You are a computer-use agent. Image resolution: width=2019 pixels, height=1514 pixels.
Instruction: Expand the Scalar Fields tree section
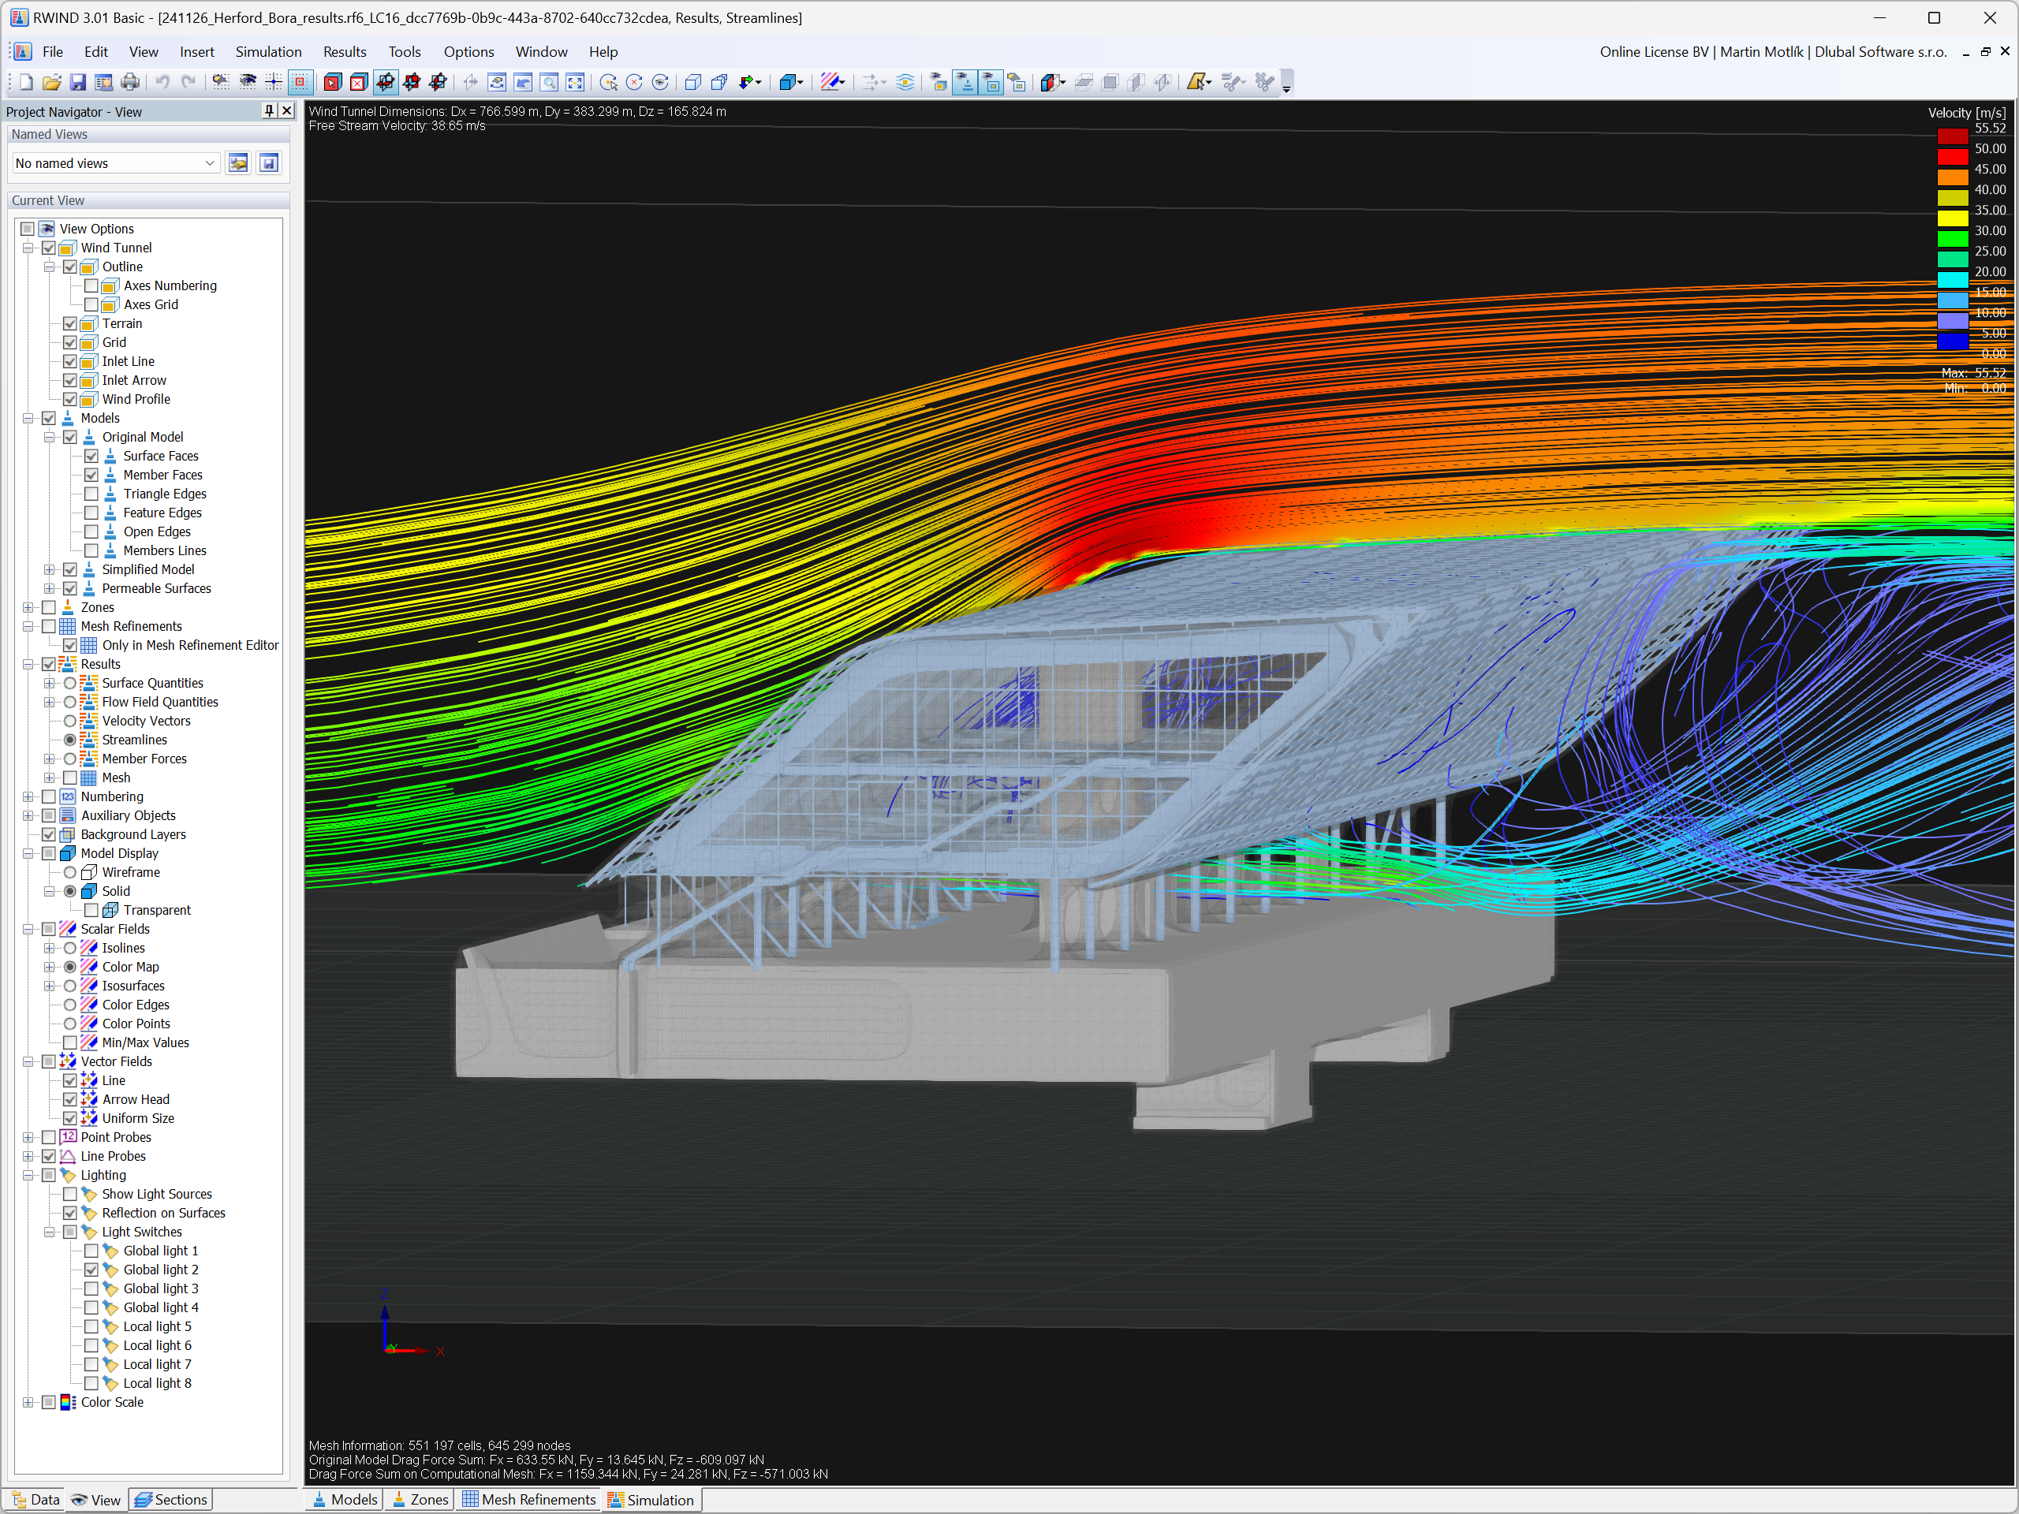[30, 929]
